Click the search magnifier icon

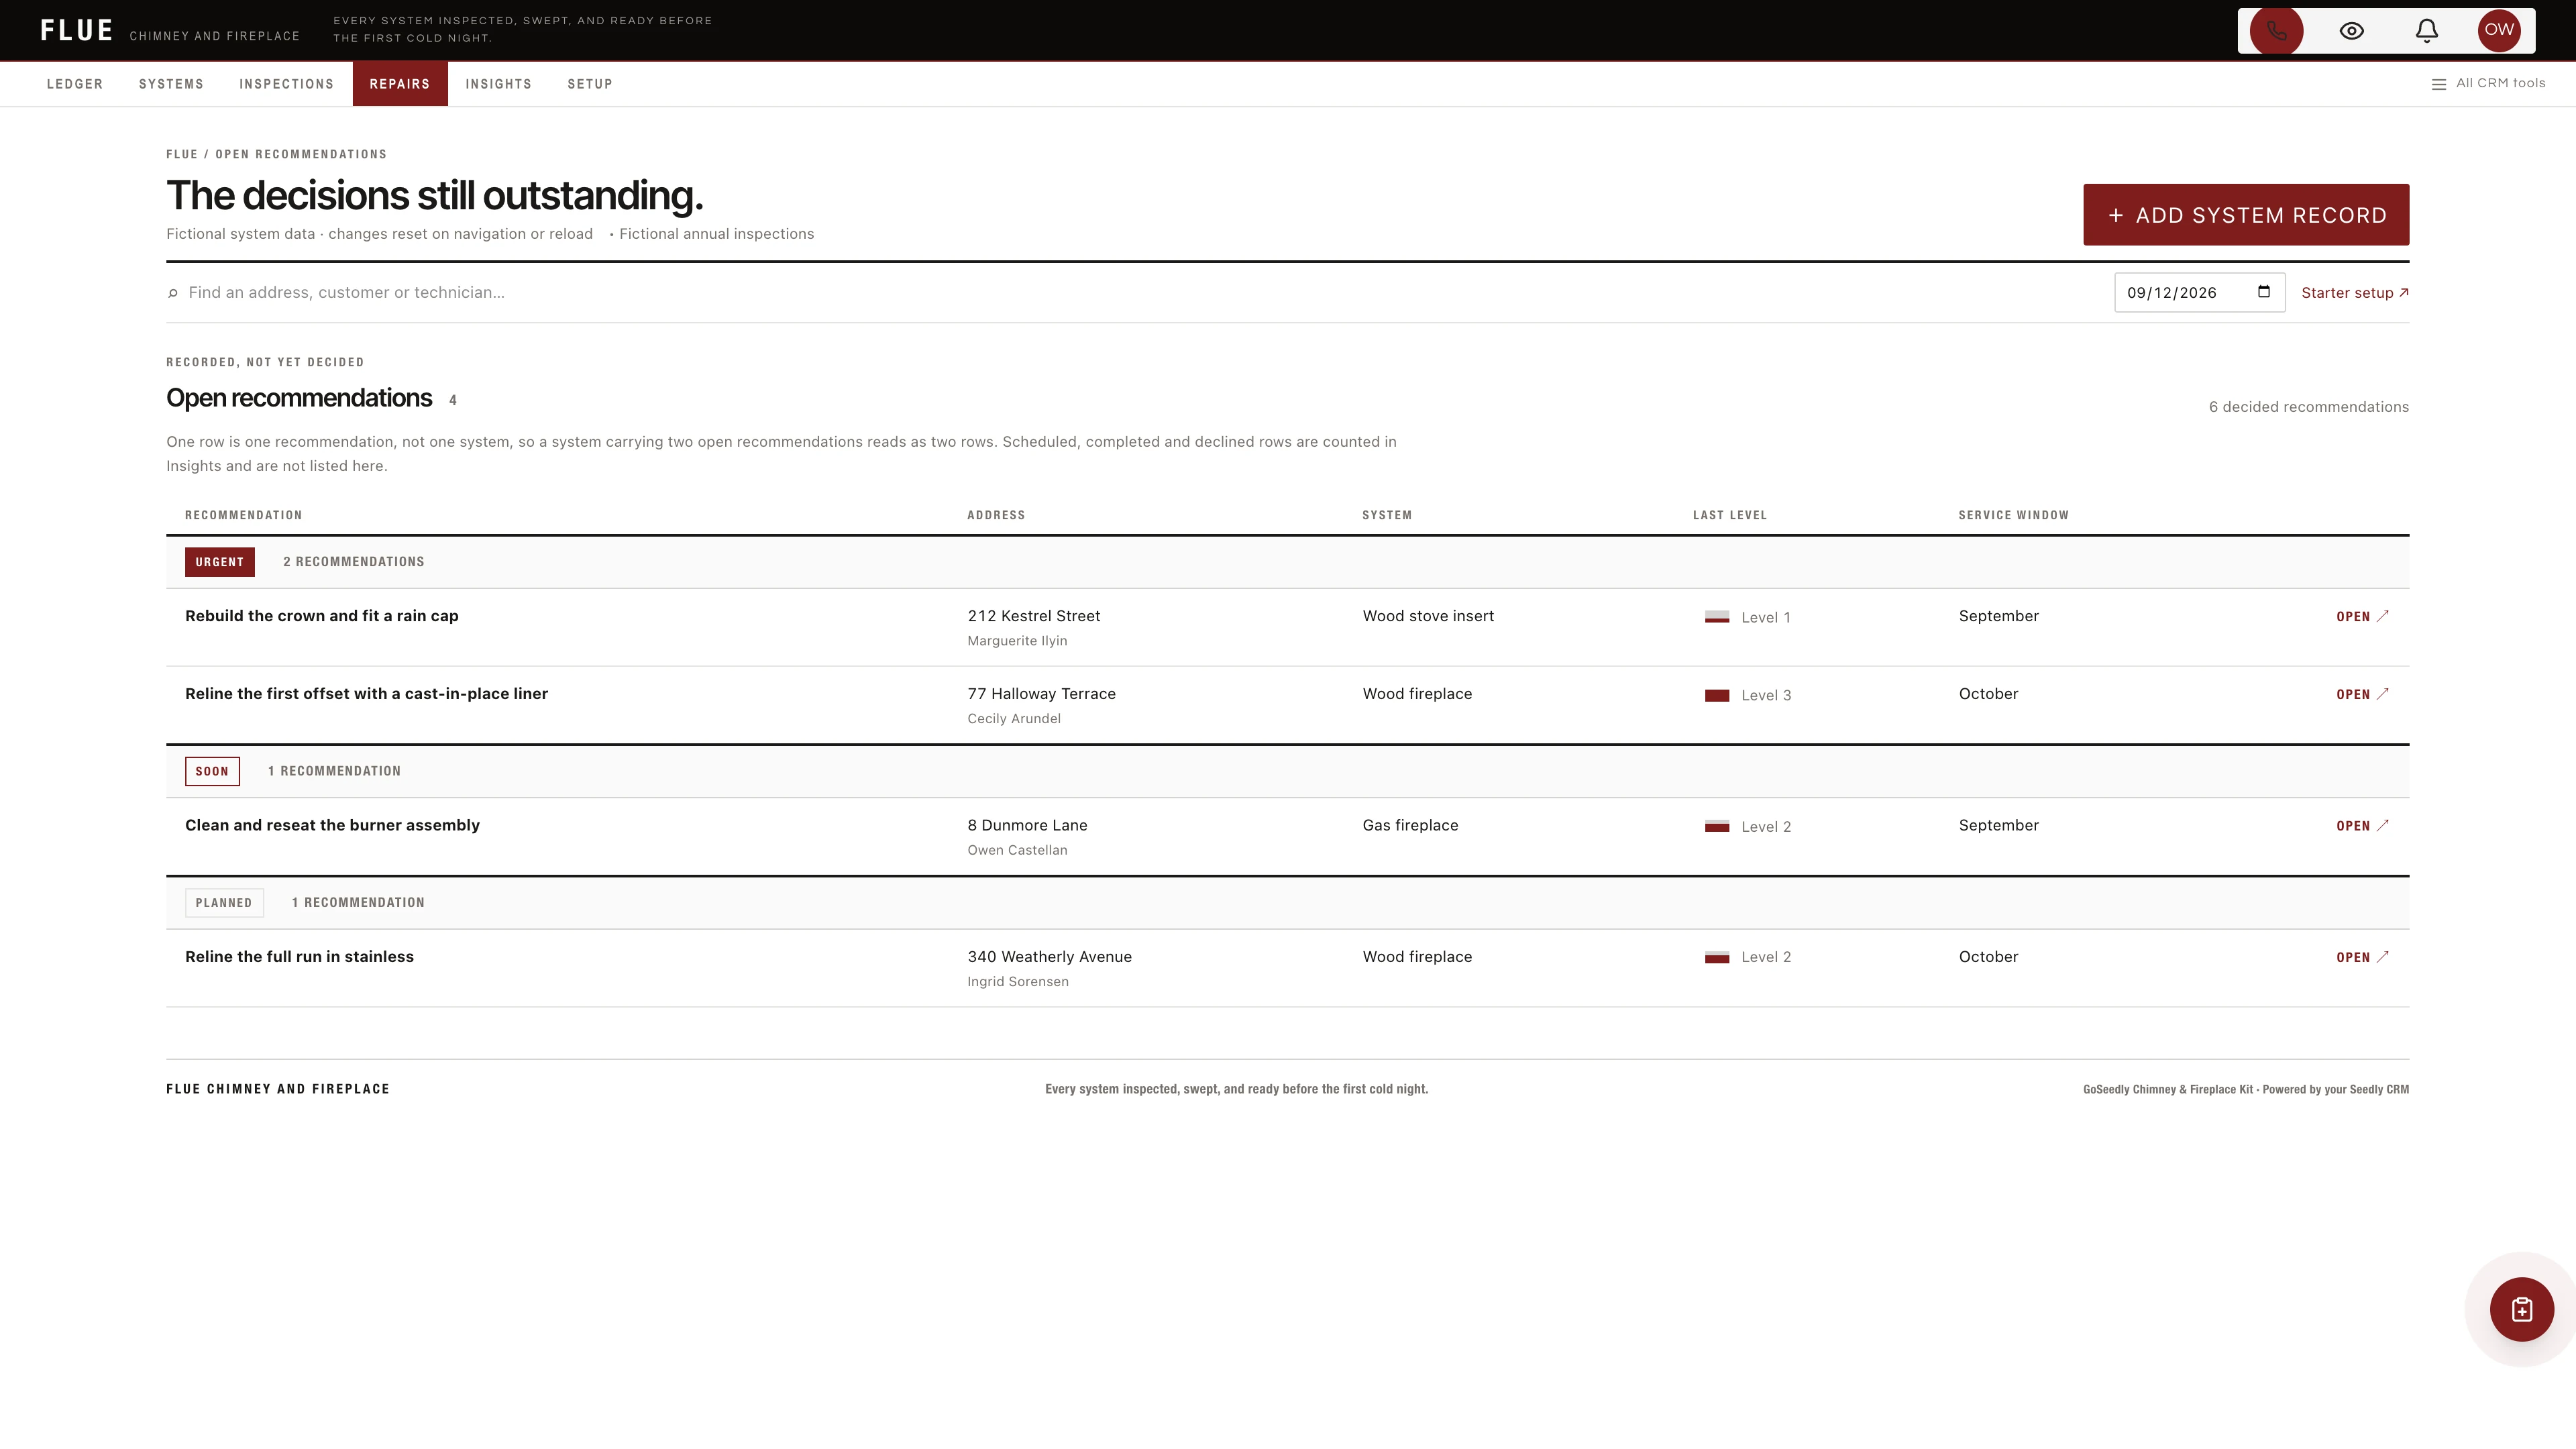pyautogui.click(x=173, y=293)
